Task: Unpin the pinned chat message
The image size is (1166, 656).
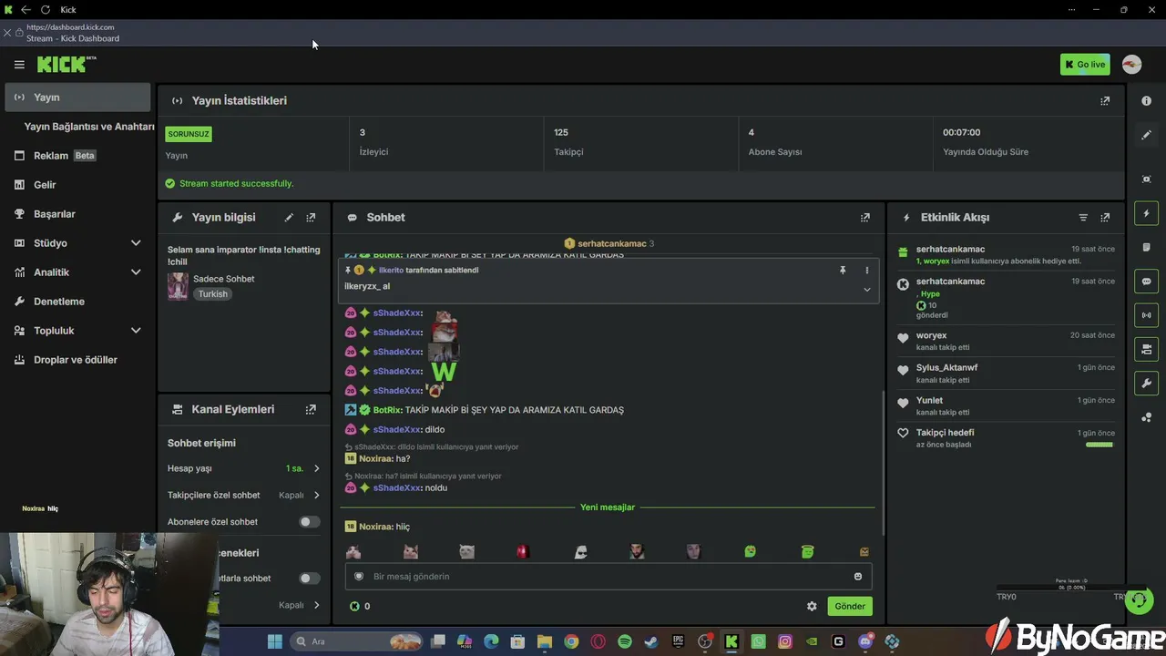Action: point(843,271)
